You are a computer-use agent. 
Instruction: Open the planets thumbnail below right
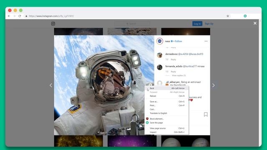pos(186,141)
